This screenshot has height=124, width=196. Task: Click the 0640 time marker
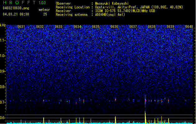coord(189,27)
